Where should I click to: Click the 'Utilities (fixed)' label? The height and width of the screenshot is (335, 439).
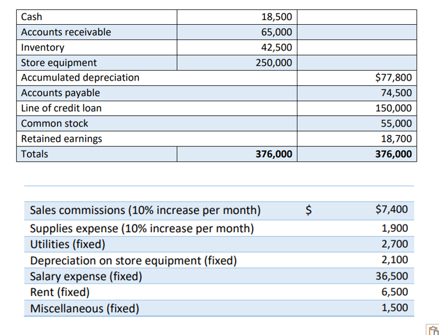pyautogui.click(x=68, y=244)
